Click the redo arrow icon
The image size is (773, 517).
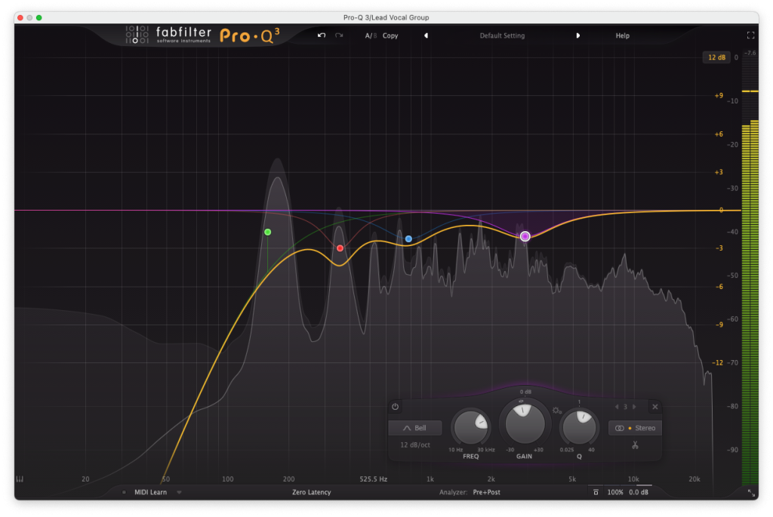339,35
